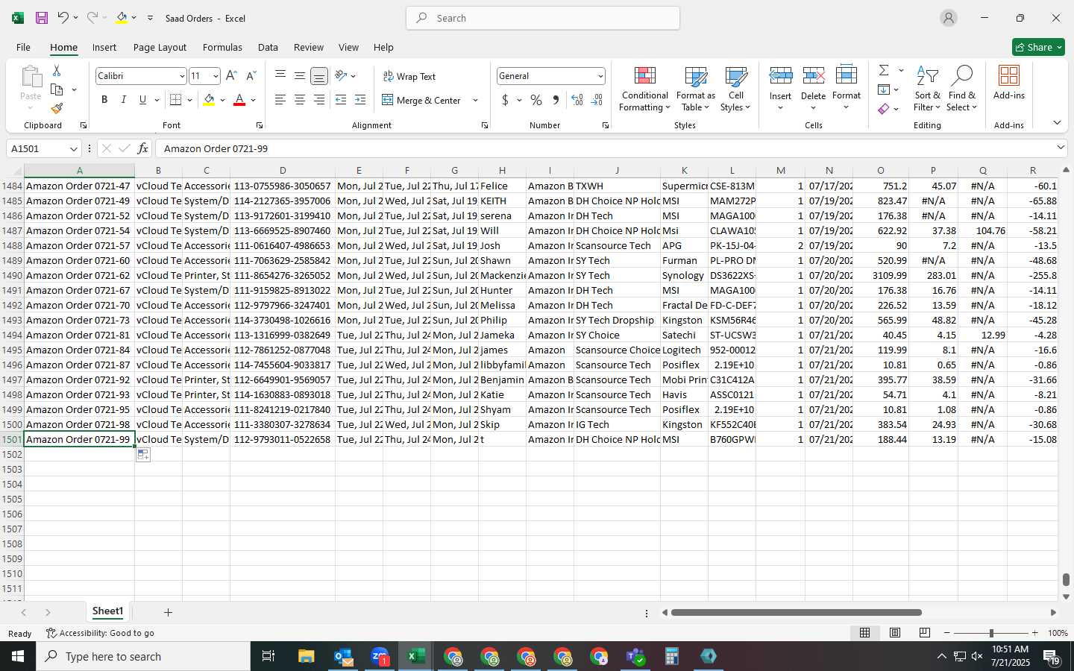Open the Accounting dollar format

coord(505,100)
